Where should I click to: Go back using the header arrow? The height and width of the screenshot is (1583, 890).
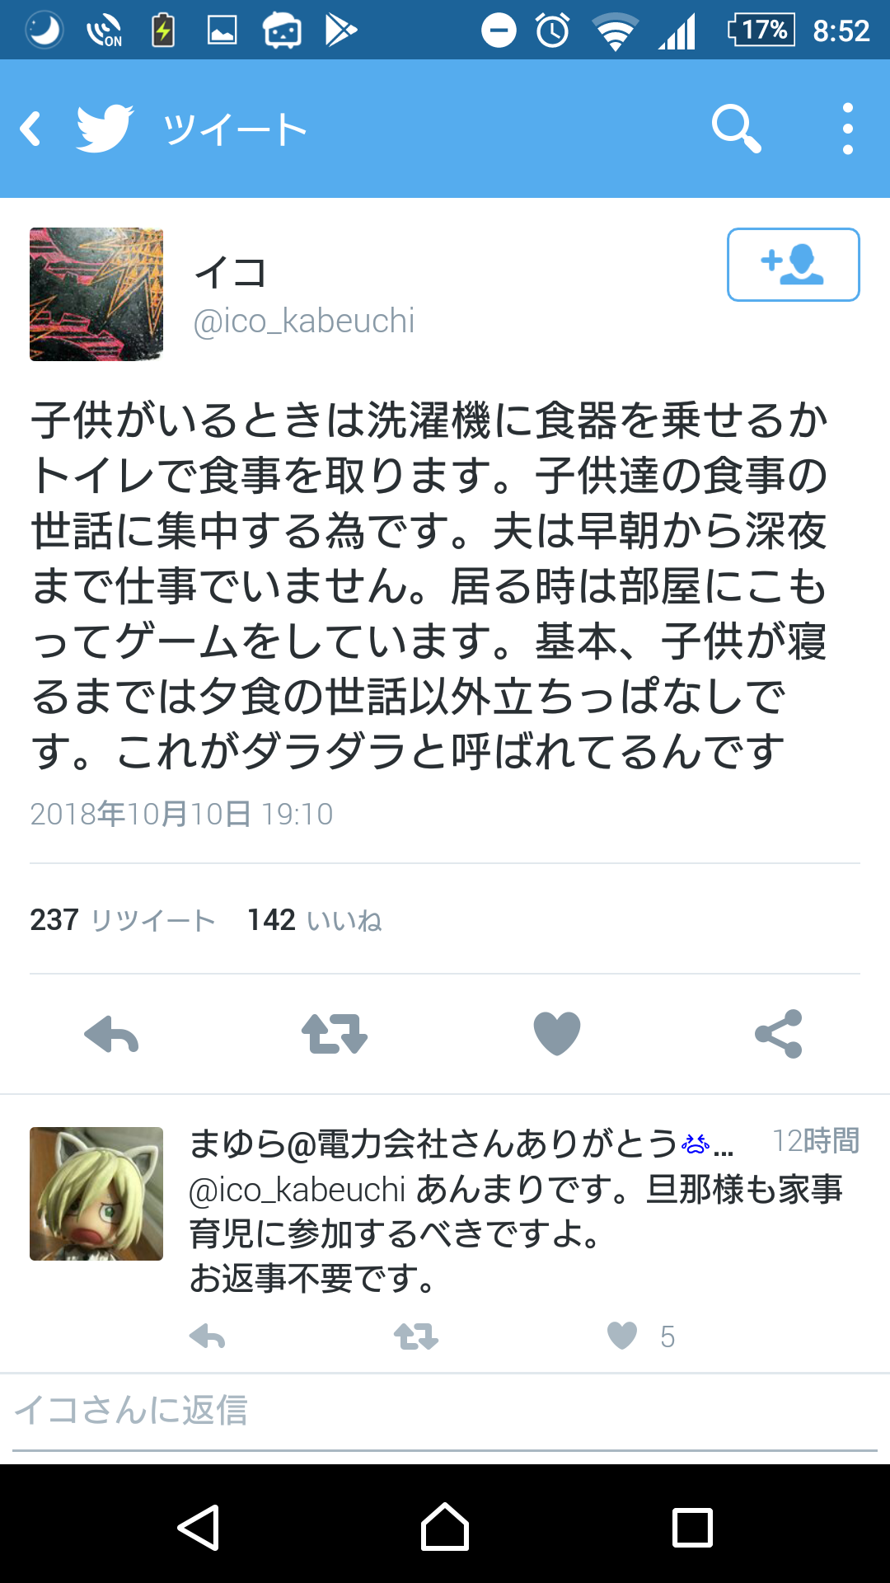coord(31,129)
